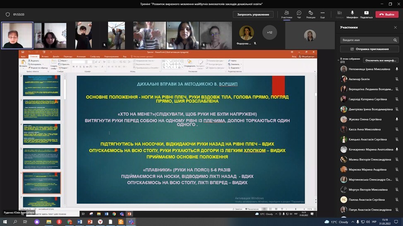The image size is (403, 226).
Task: Select slide 4 thumbnail in PowerPoint pane
Action: (42, 134)
